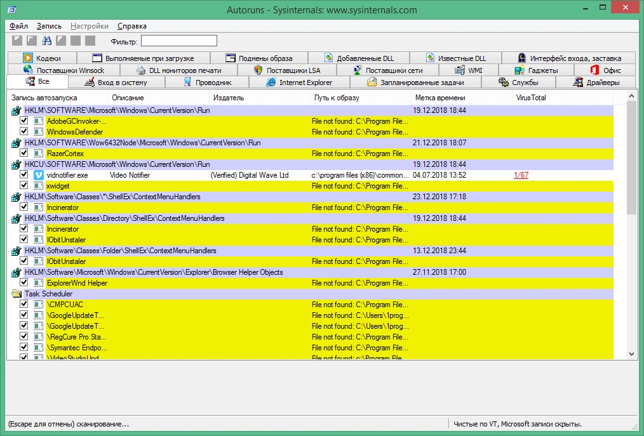The width and height of the screenshot is (644, 436).
Task: Open the 1/67 VirusTotal result link
Action: 521,175
